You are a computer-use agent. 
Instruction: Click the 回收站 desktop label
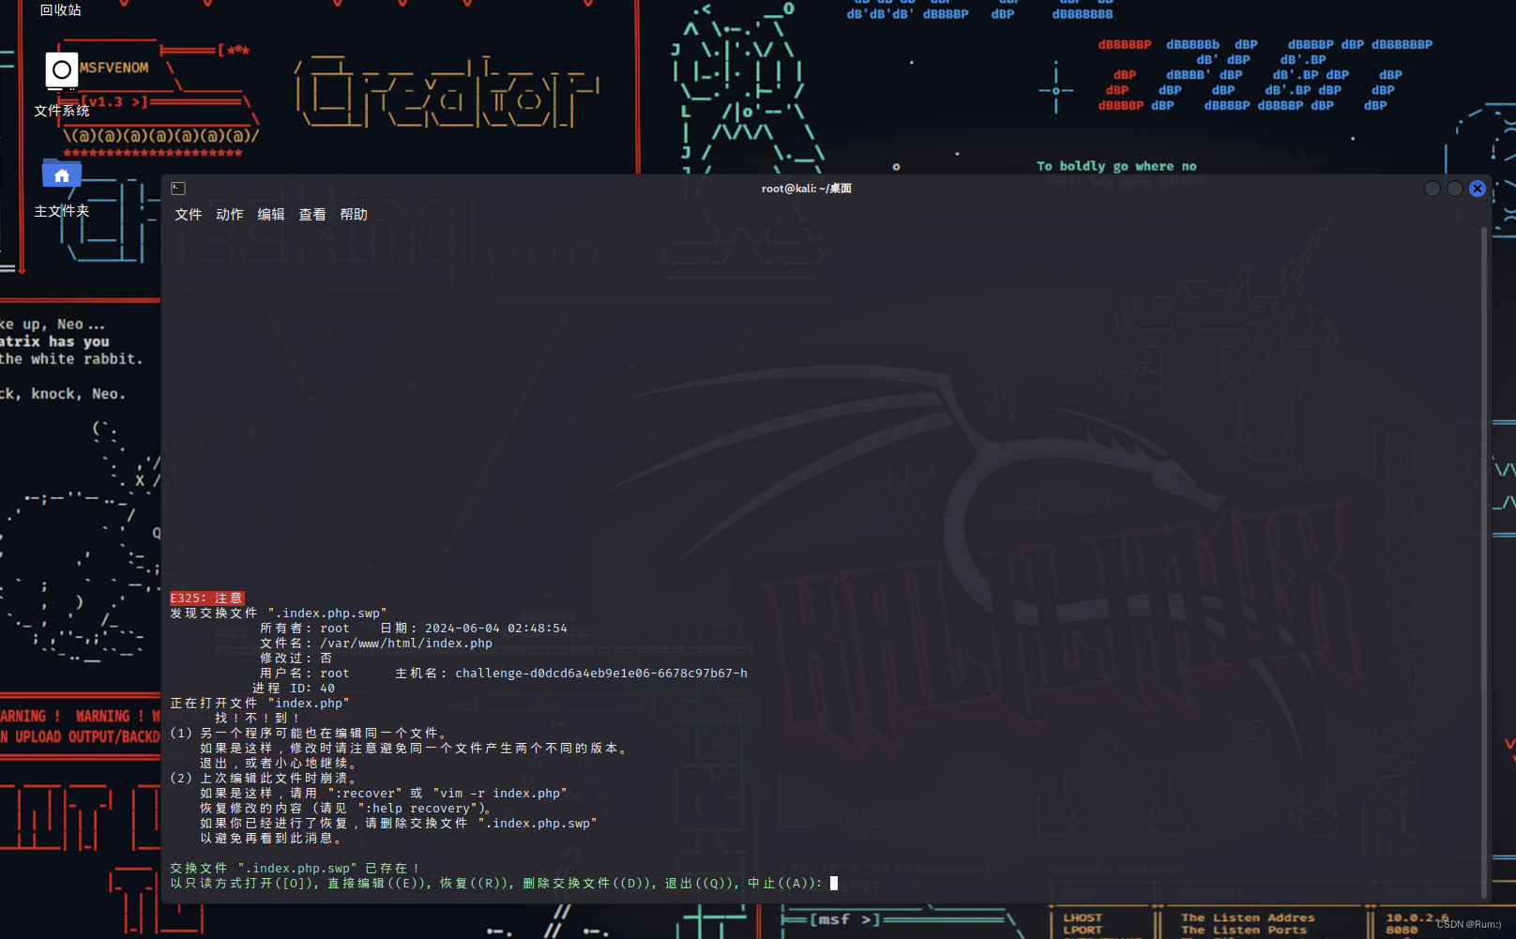pyautogui.click(x=61, y=10)
